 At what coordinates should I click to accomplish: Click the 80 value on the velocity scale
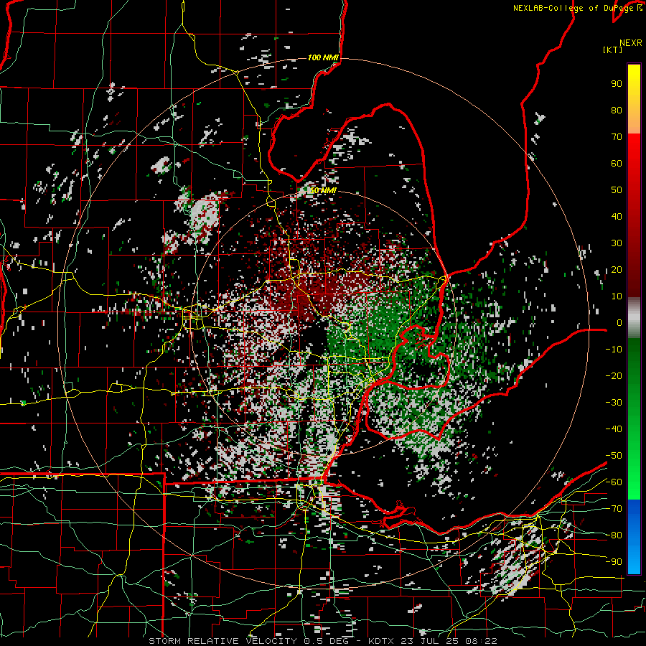pos(617,111)
